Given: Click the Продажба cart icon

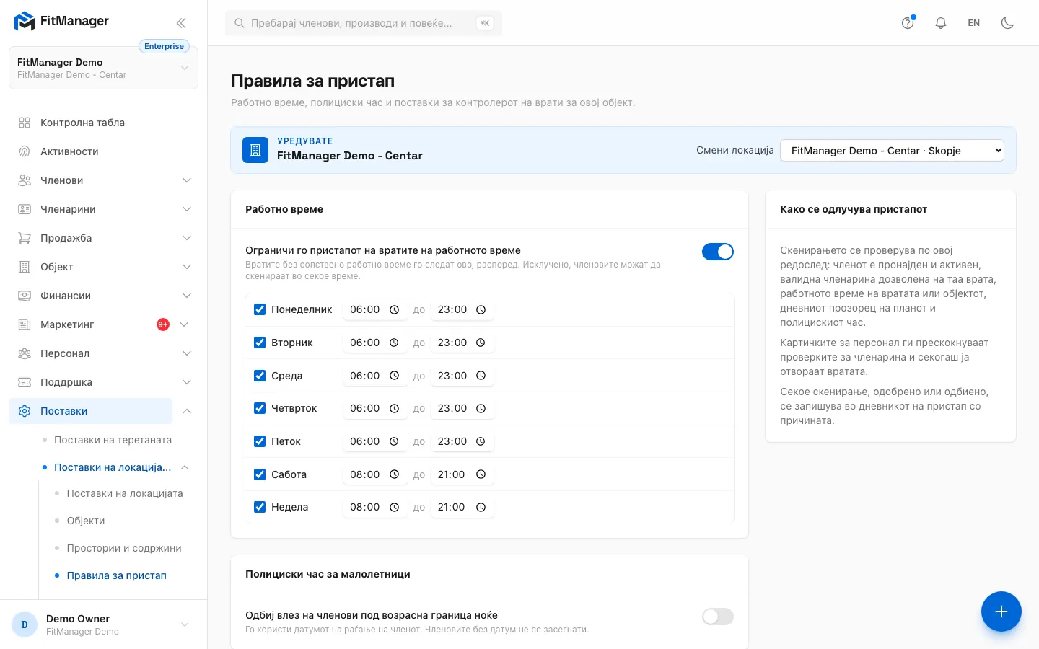Looking at the screenshot, I should [x=25, y=238].
